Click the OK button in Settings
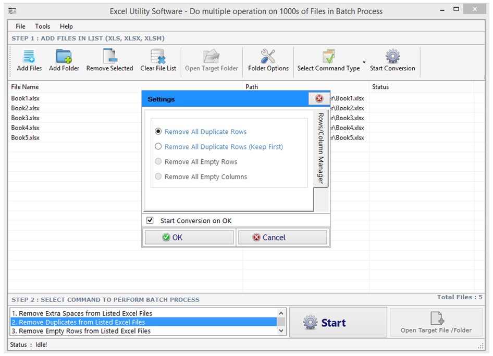Screen dimensions: 493x356 click(189, 237)
